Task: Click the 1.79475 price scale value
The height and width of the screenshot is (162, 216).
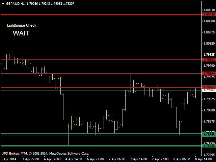Action: (x=209, y=77)
